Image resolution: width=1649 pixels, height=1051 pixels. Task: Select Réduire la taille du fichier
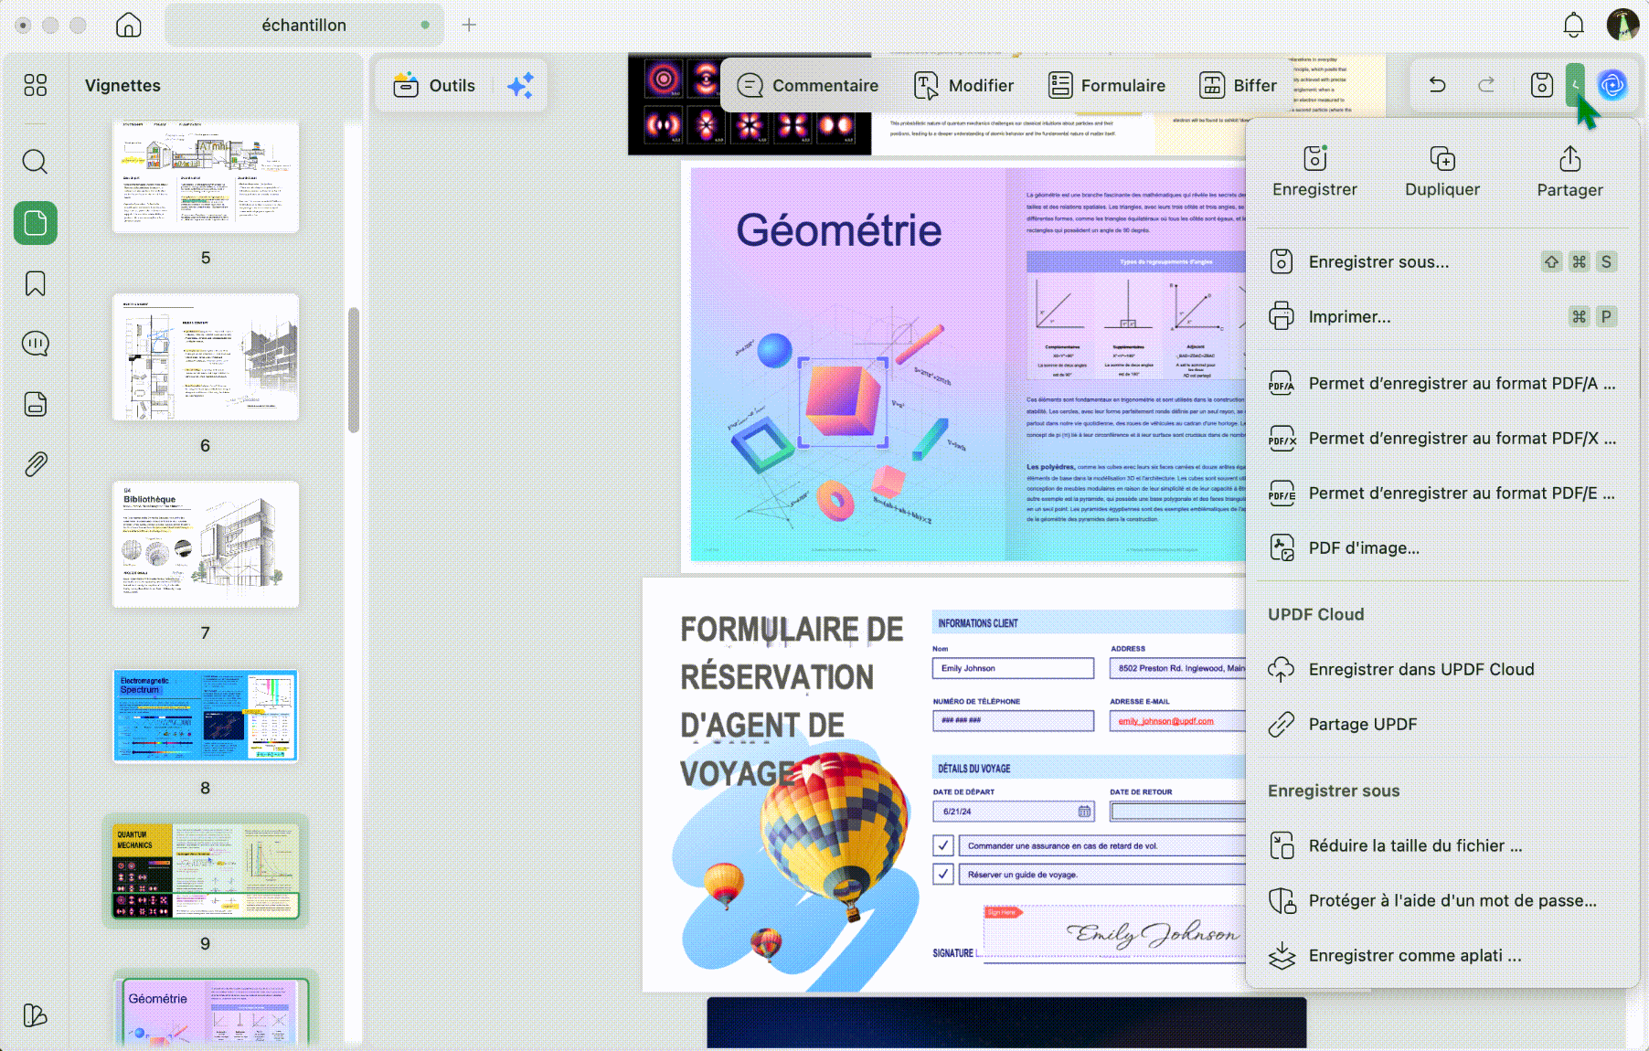click(x=1442, y=846)
